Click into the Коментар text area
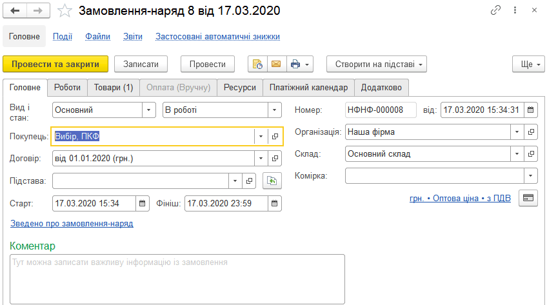This screenshot has width=547, height=305. [x=177, y=279]
